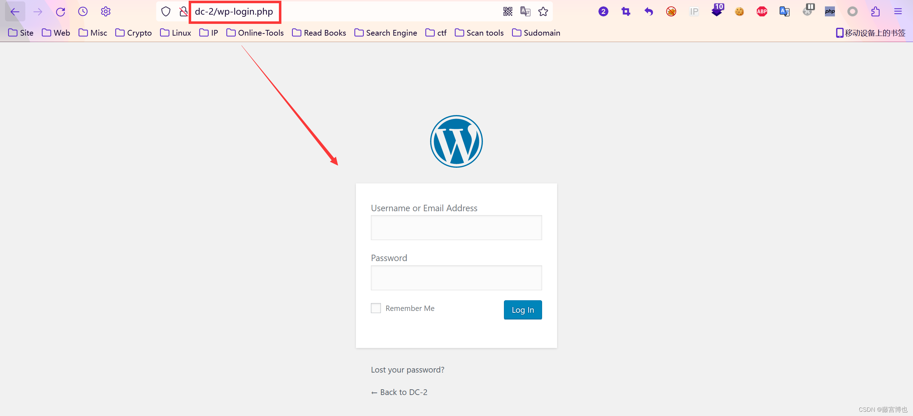Expand the browser bookmarks bar Site folder
Viewport: 913px width, 416px height.
pyautogui.click(x=20, y=32)
